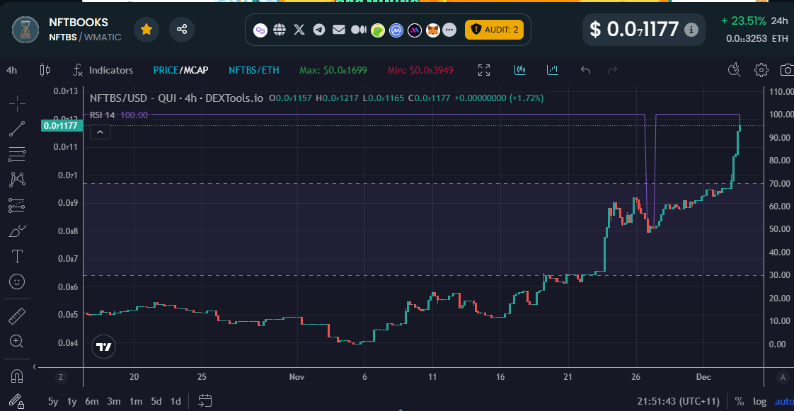Add NFTBOOKS to favorites star

[146, 30]
